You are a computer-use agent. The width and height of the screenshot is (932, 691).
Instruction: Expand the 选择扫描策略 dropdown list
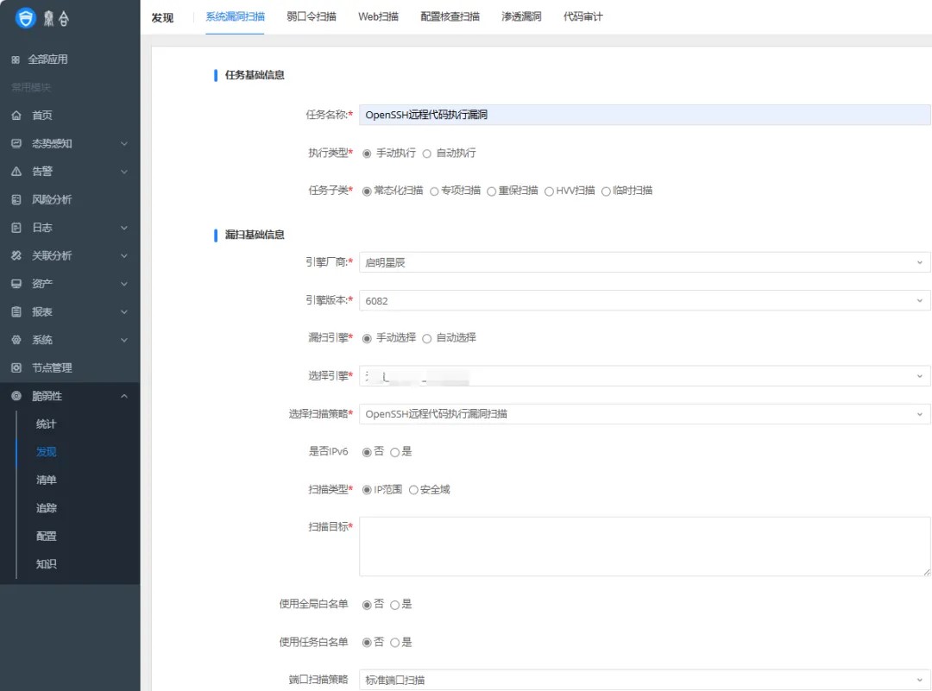tap(644, 414)
